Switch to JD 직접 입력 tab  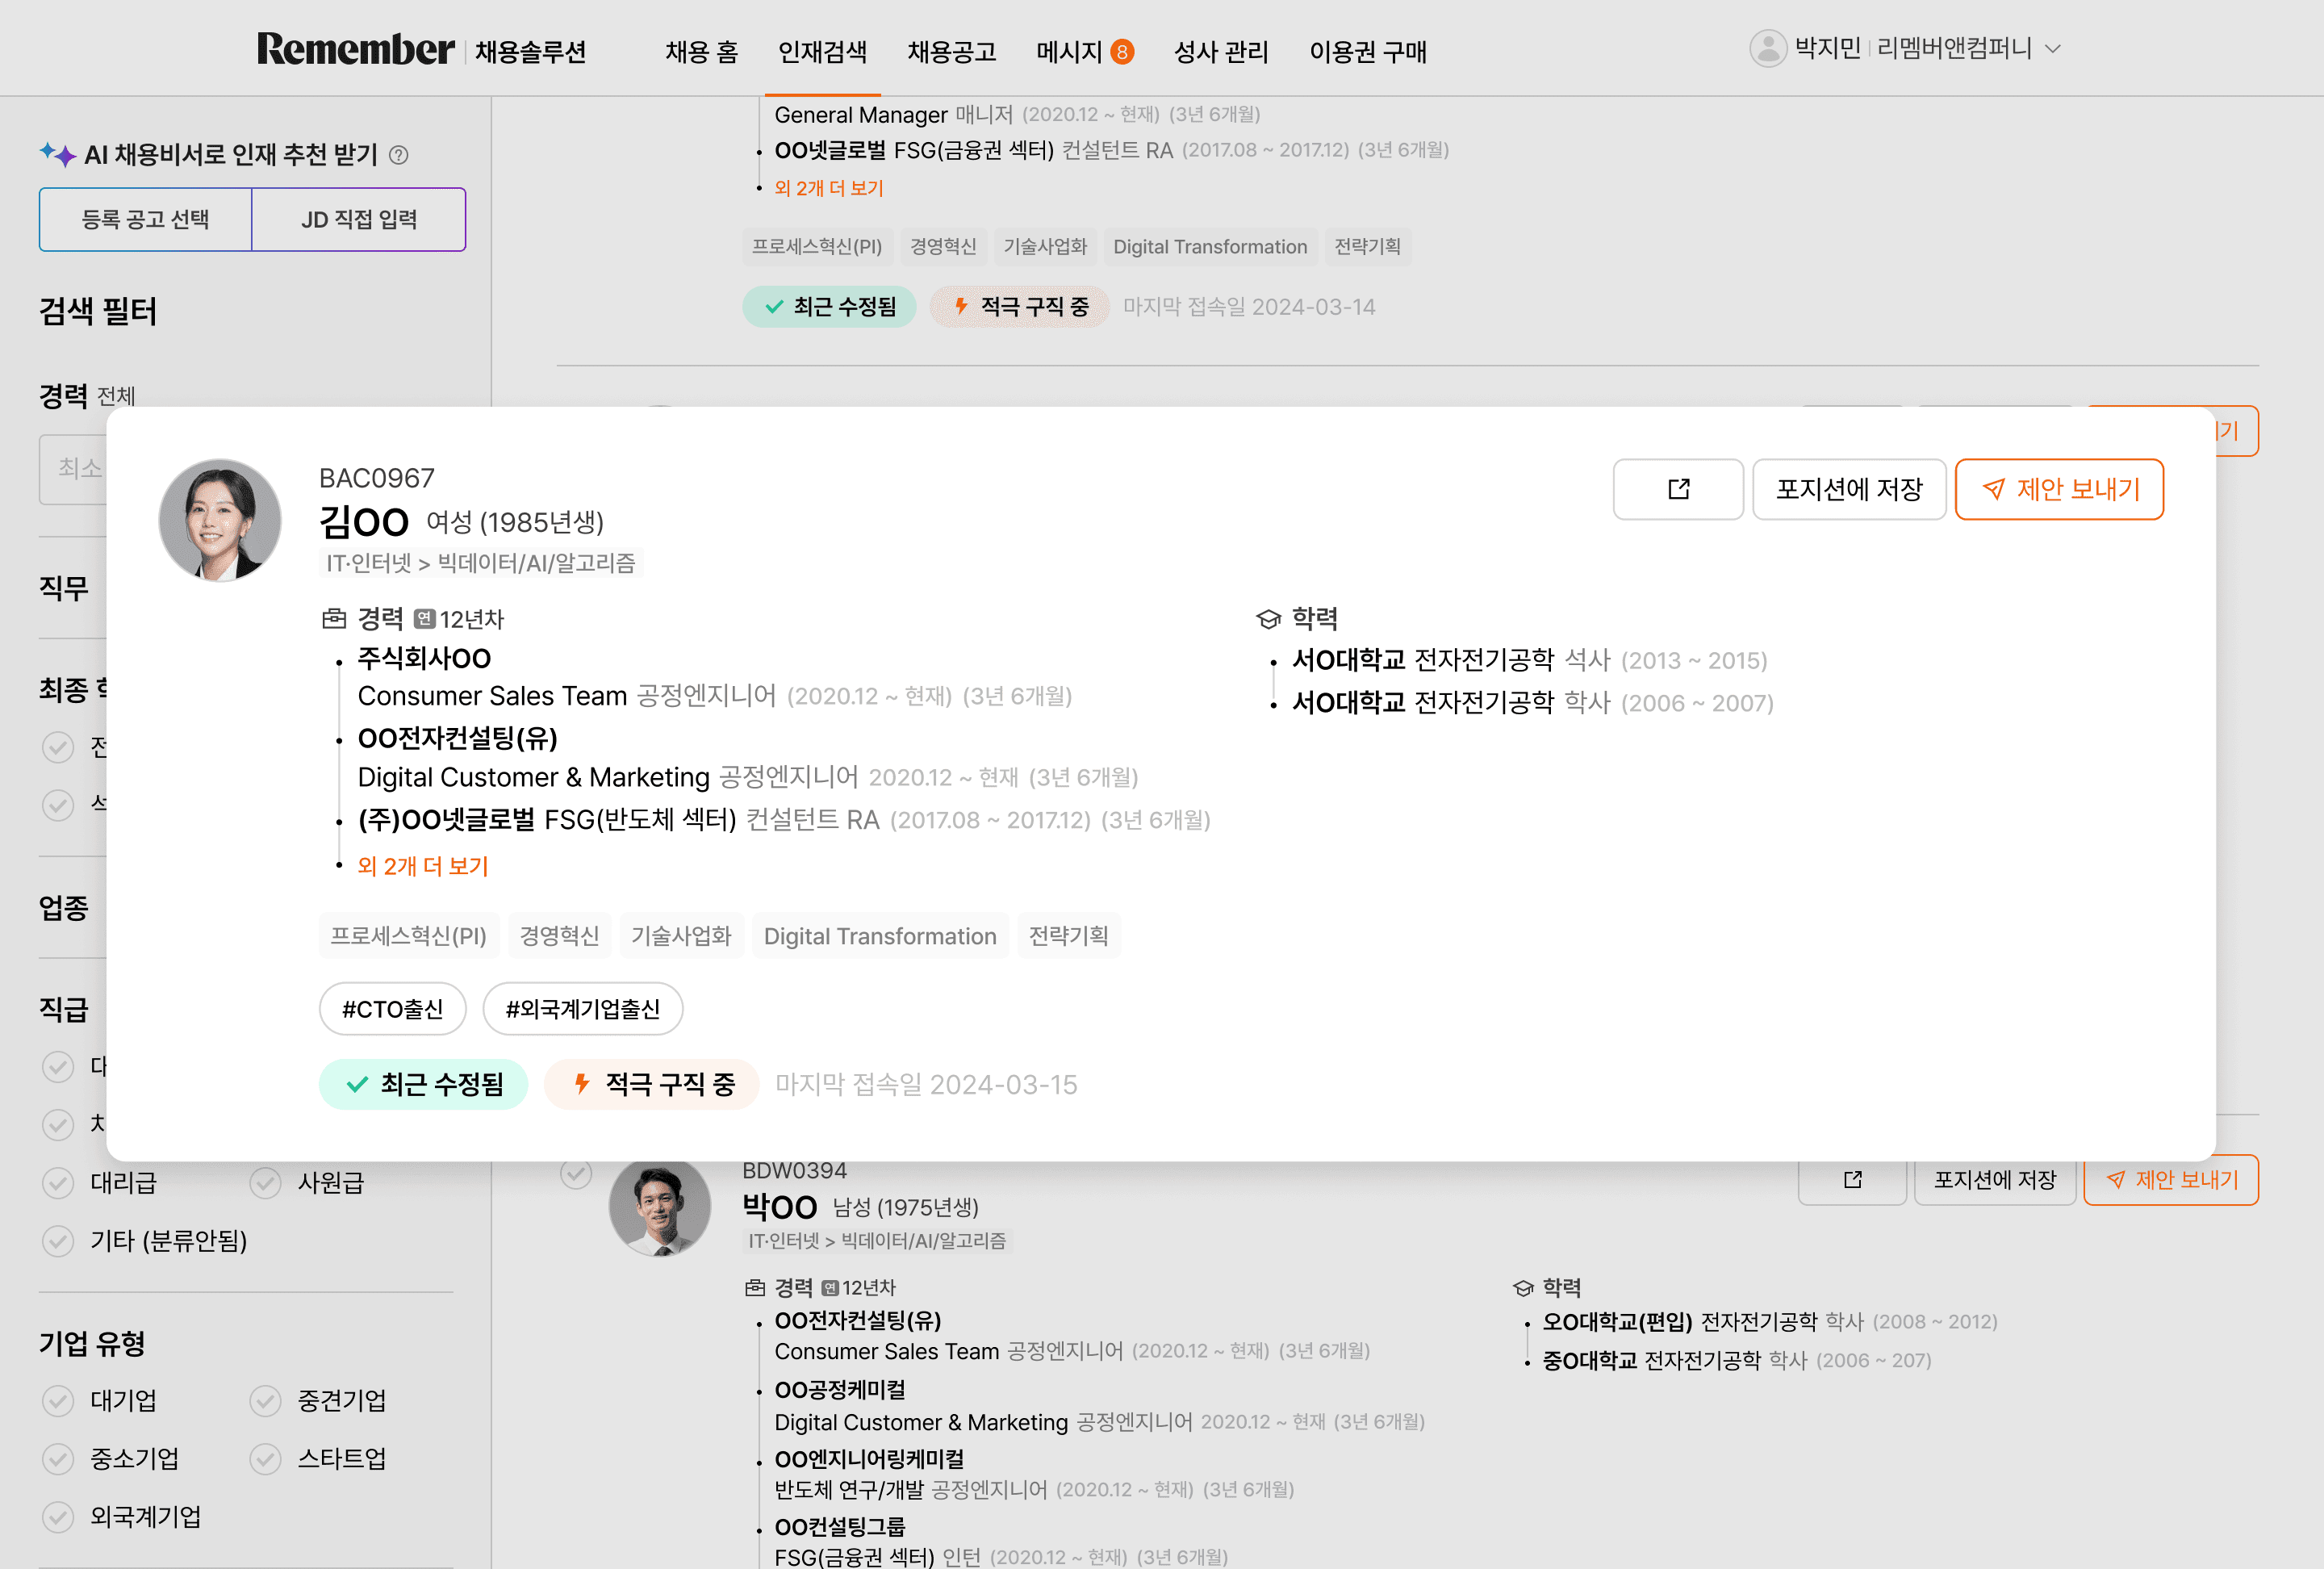click(358, 219)
